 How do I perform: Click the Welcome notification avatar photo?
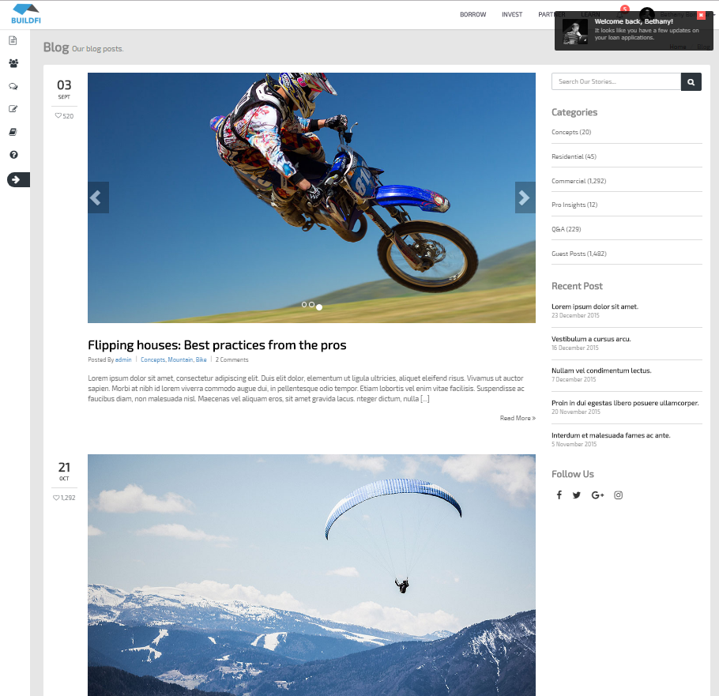pyautogui.click(x=575, y=31)
